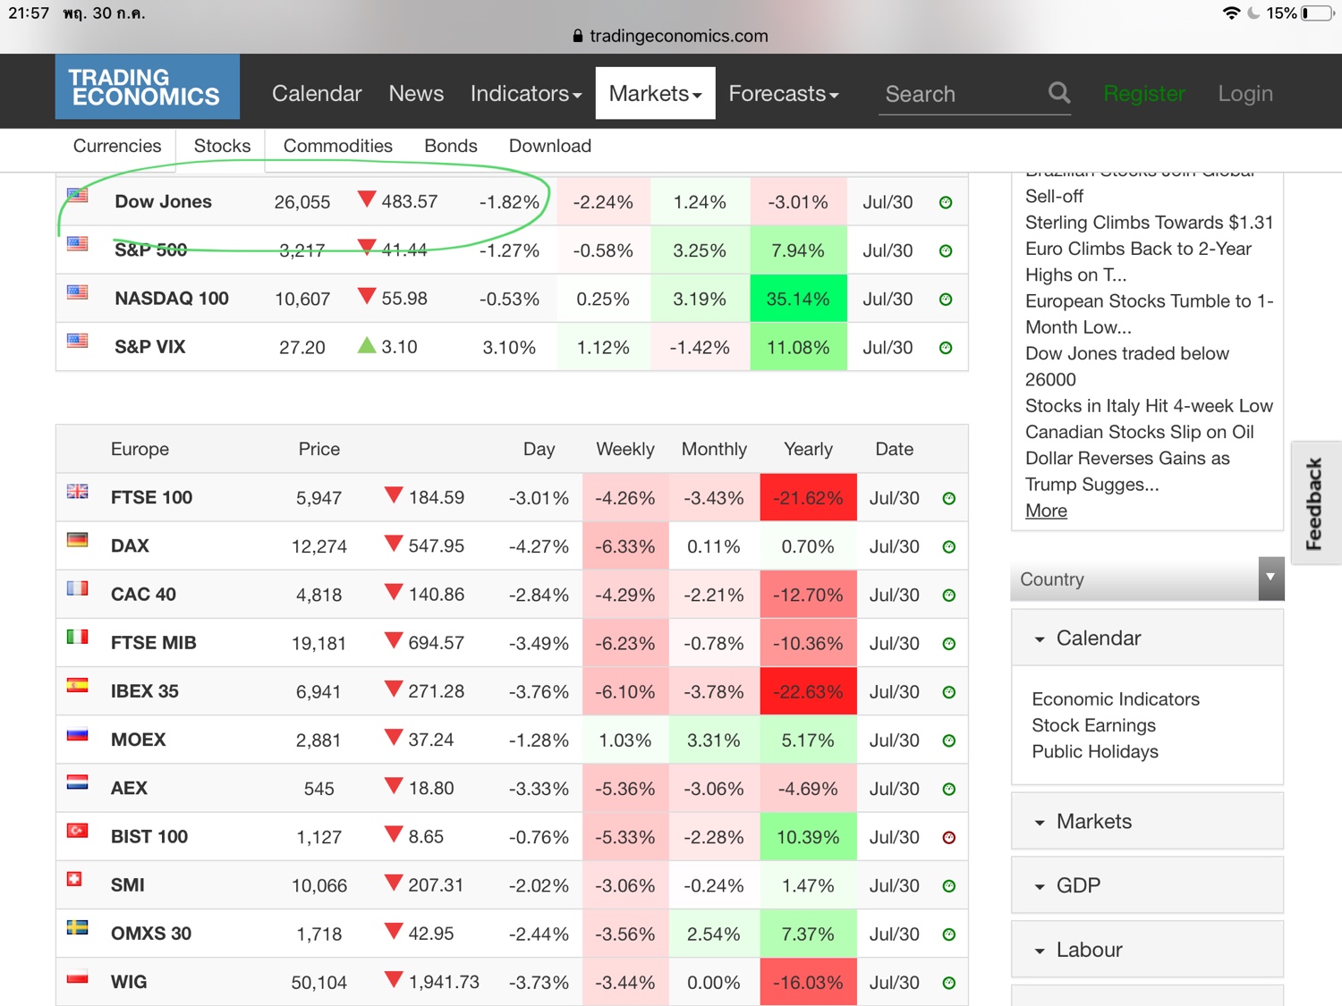The width and height of the screenshot is (1342, 1006).
Task: Click the Yearly column header
Action: pos(808,449)
